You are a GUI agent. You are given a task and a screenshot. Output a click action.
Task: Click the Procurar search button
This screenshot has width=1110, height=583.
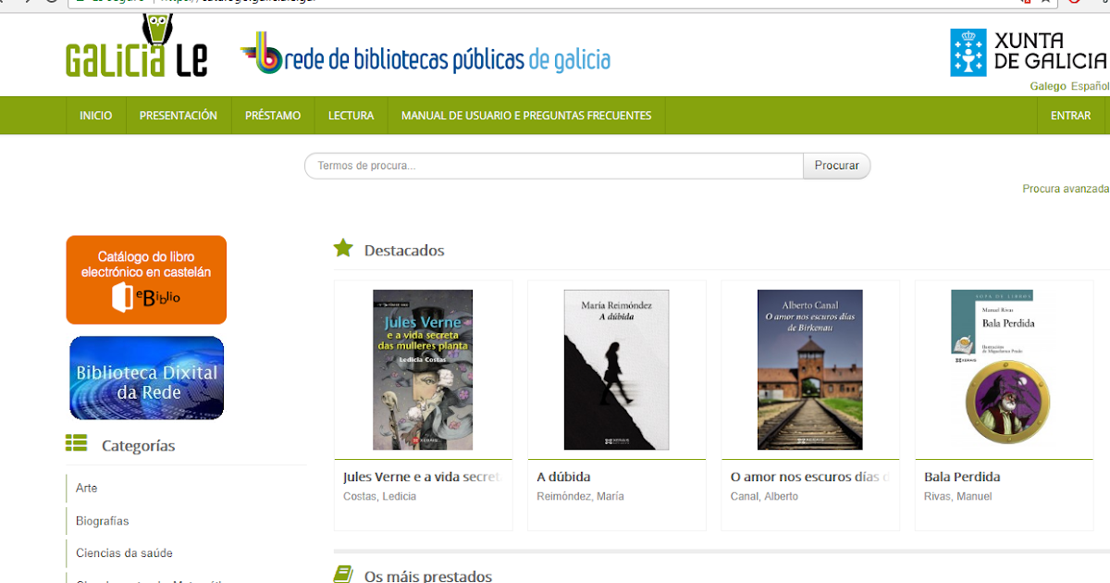point(837,166)
